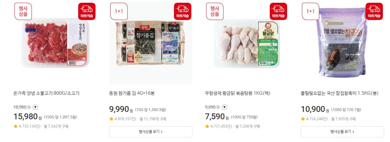Expand discount details next to 9,490원 price
Screen dimensions: 390x142
pyautogui.click(x=225, y=107)
